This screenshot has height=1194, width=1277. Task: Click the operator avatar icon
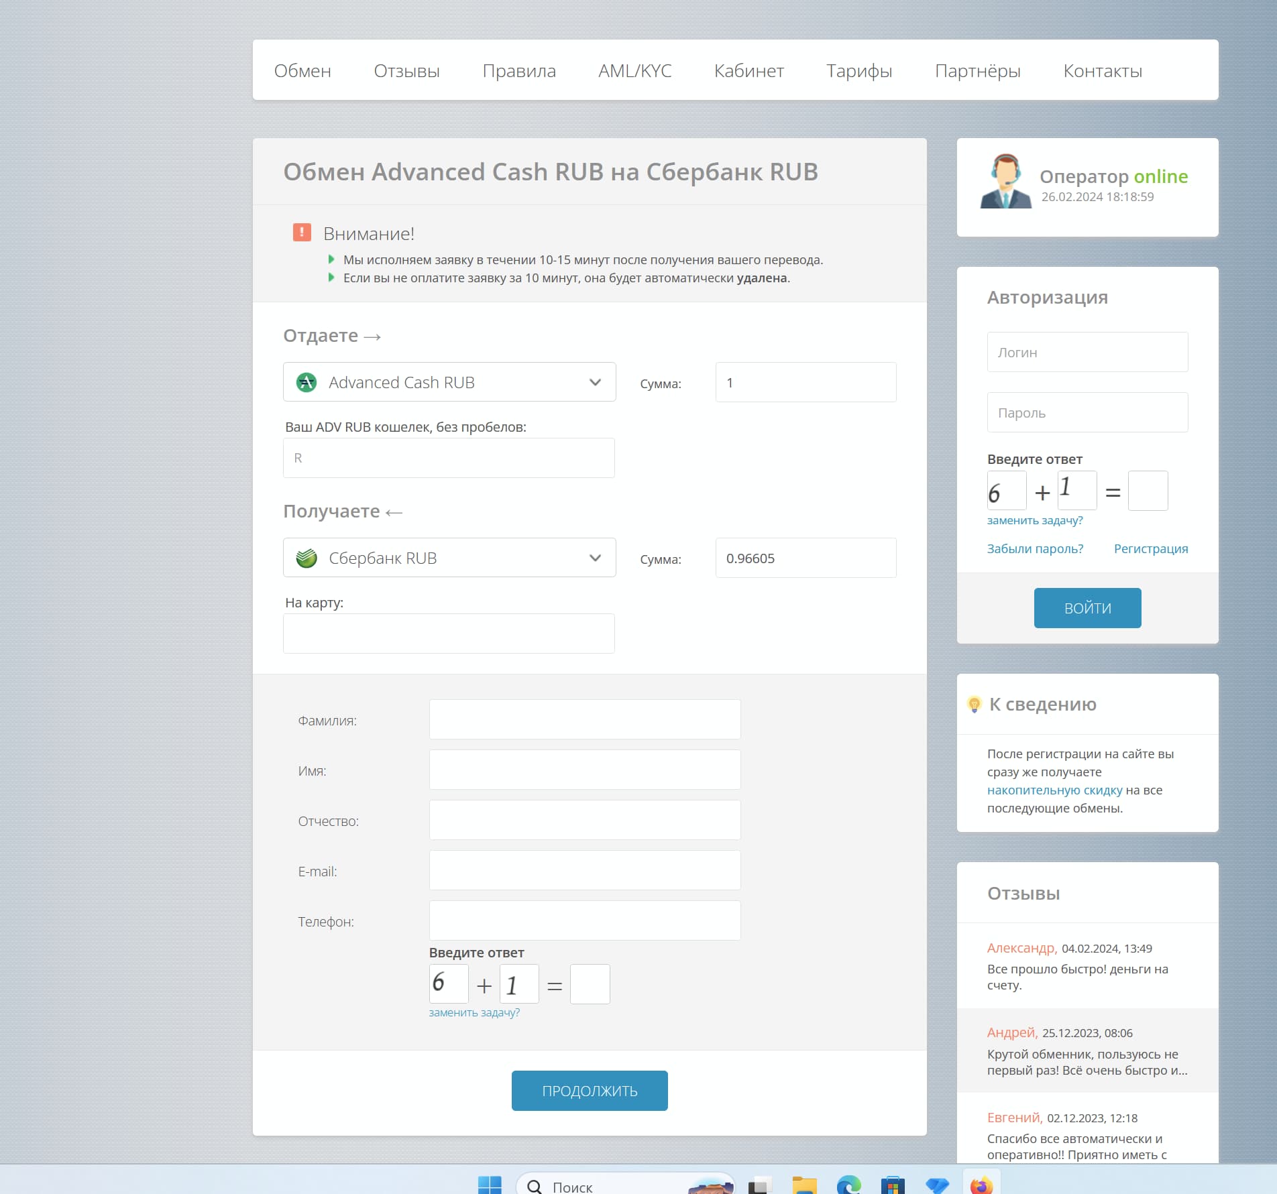tap(1005, 181)
